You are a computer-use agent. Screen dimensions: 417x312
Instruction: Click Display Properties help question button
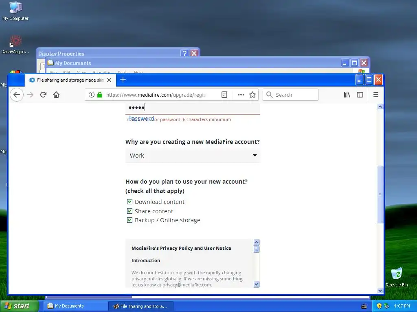184,53
